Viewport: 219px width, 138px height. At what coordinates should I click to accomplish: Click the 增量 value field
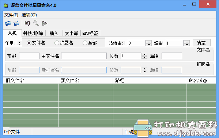click(x=175, y=43)
